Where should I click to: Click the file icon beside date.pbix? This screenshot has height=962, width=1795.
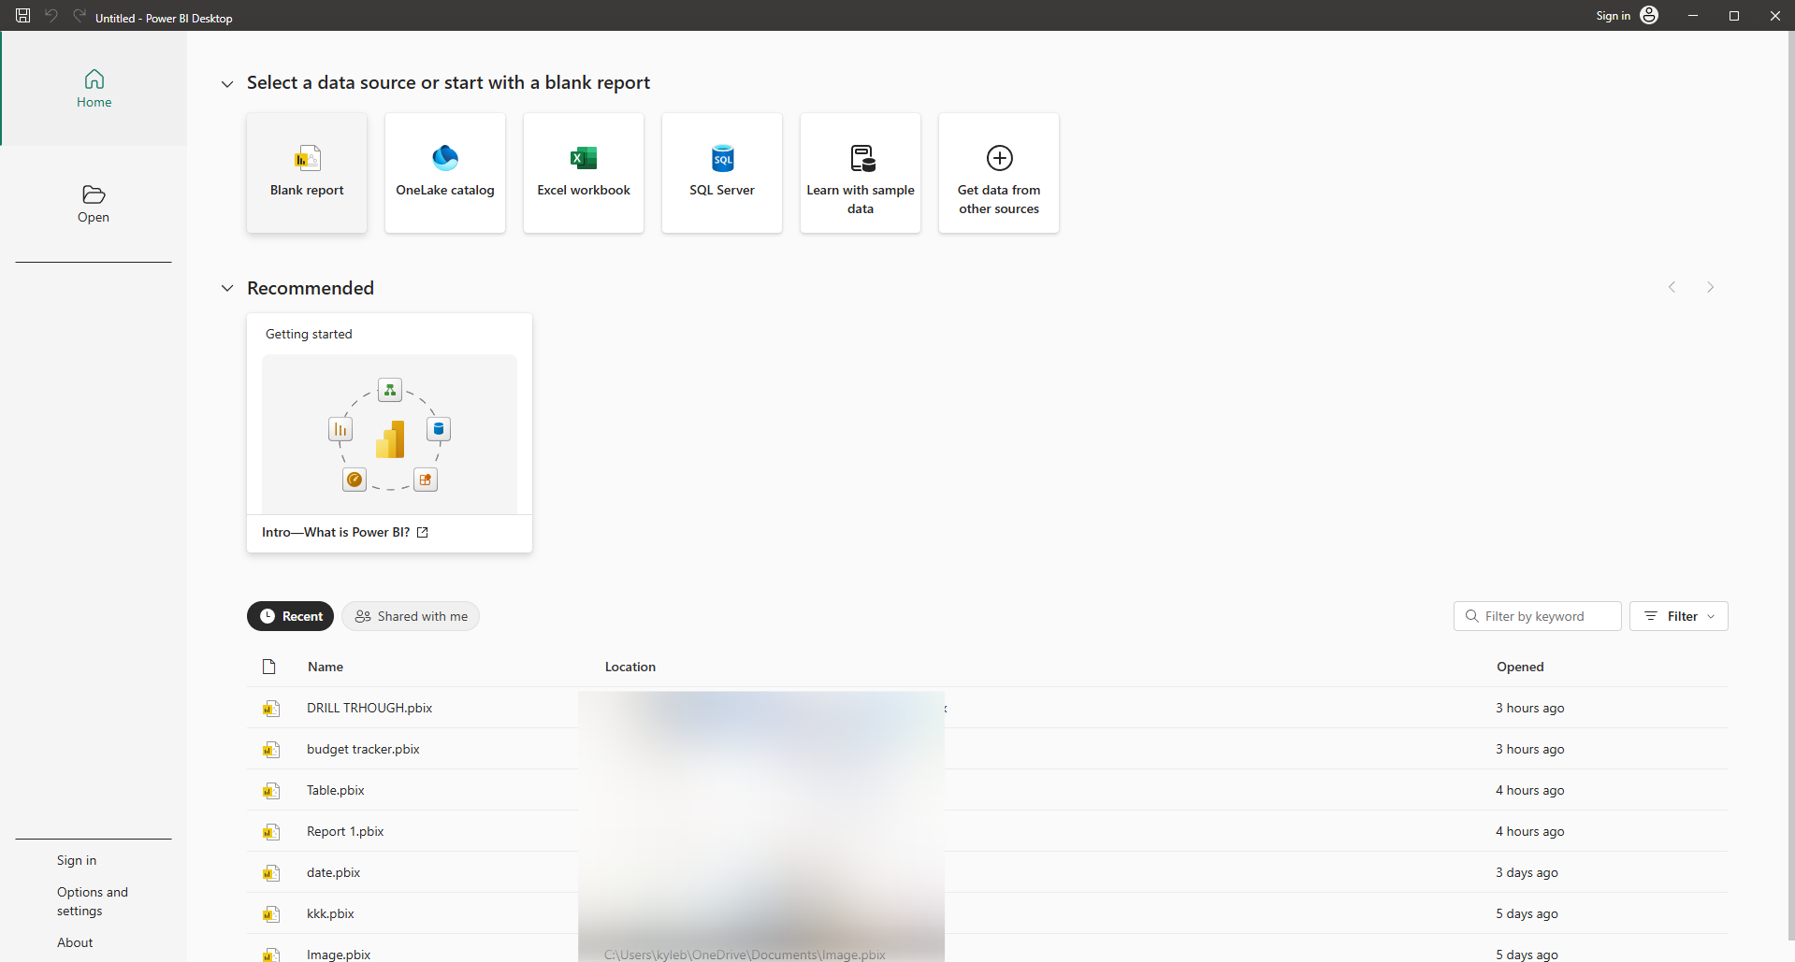tap(271, 873)
